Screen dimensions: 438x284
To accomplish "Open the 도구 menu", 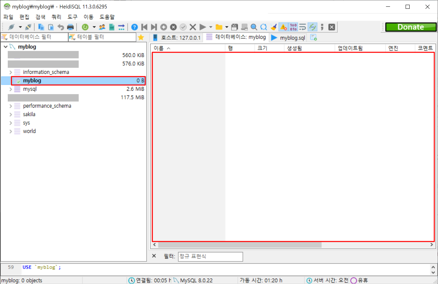I will pos(72,17).
